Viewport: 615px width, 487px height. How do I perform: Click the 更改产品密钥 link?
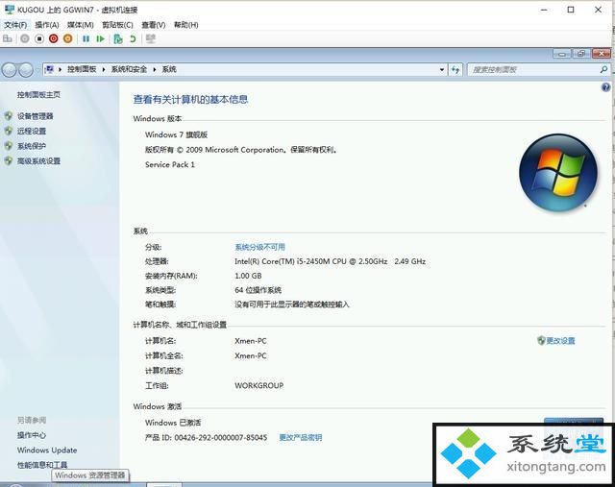pos(301,437)
